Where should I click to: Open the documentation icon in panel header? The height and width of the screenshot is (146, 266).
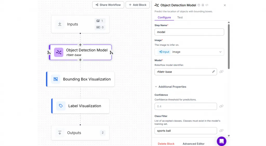coord(203,5)
